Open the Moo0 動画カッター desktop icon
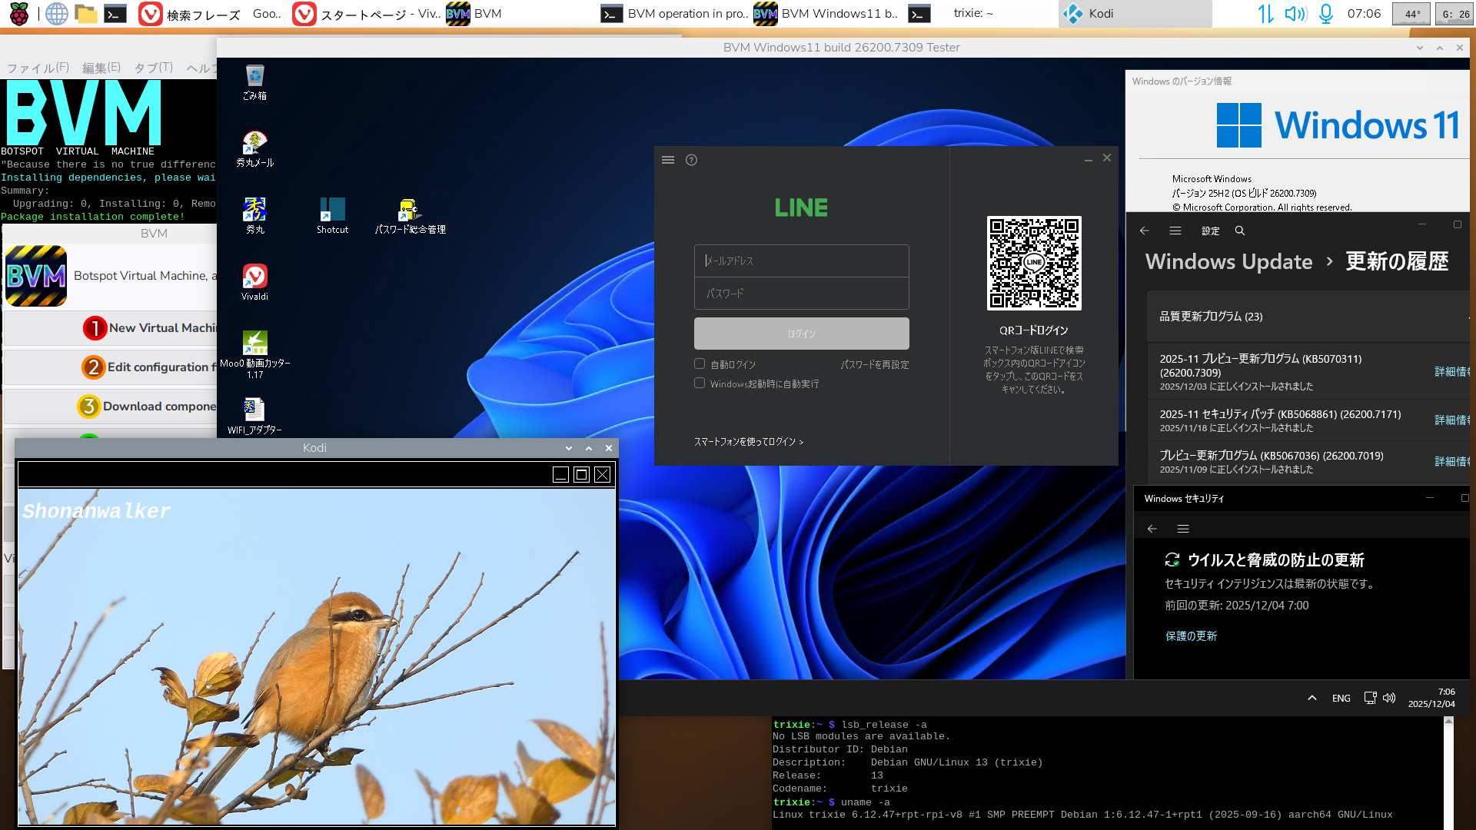The height and width of the screenshot is (830, 1476). coord(254,344)
